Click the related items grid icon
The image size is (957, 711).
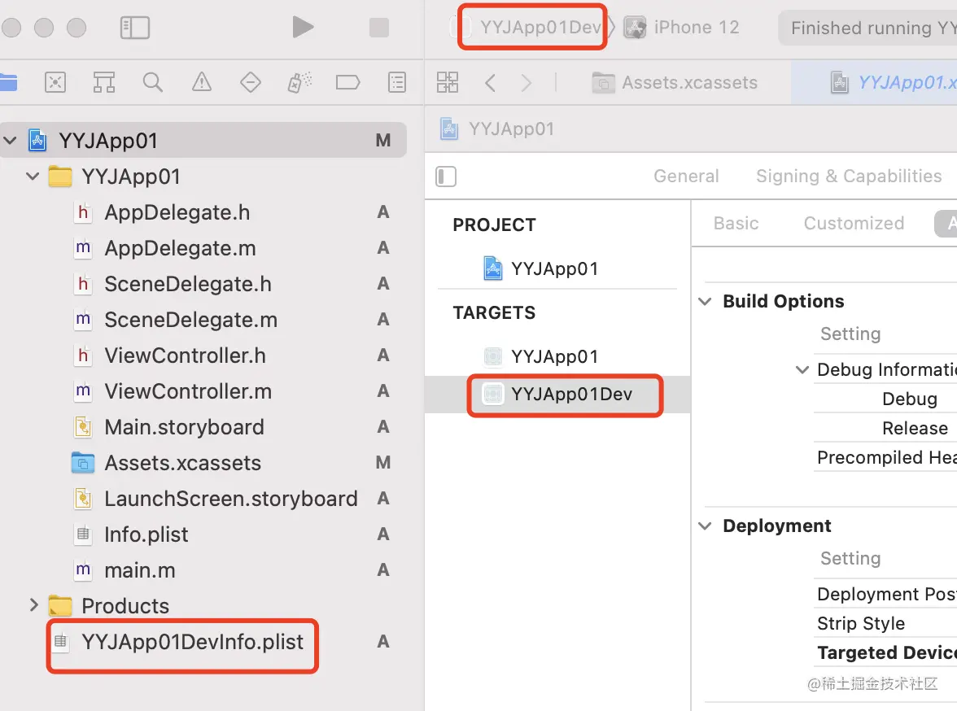pos(448,82)
